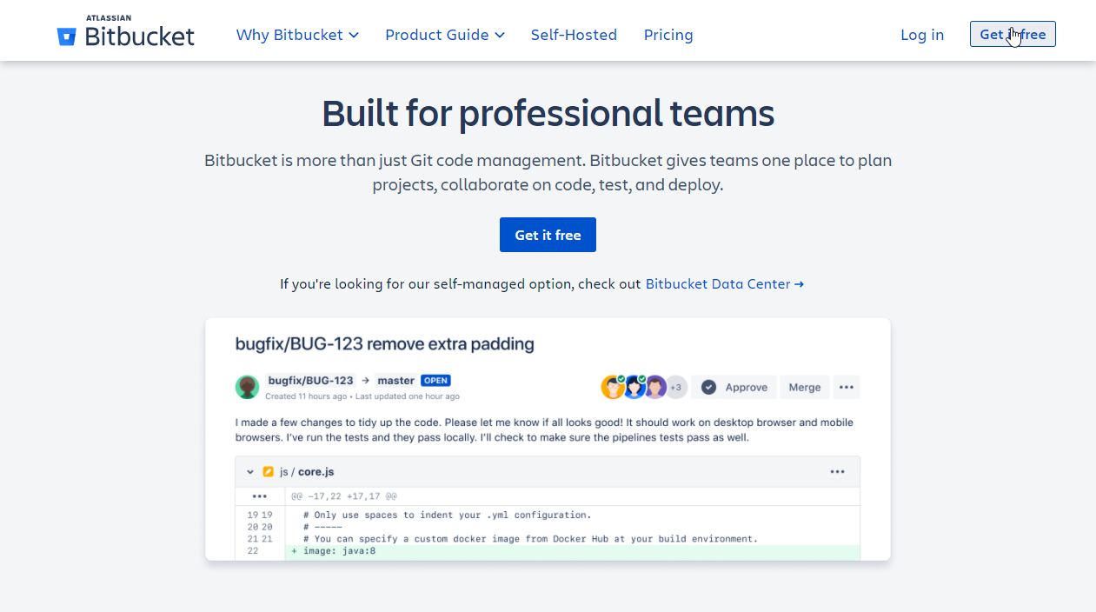
Task: Click the OPEN status badge
Action: pyautogui.click(x=435, y=380)
